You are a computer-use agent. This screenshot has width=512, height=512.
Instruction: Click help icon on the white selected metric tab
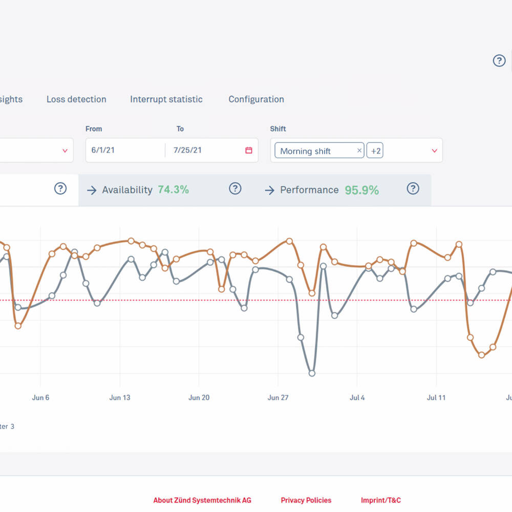point(60,189)
